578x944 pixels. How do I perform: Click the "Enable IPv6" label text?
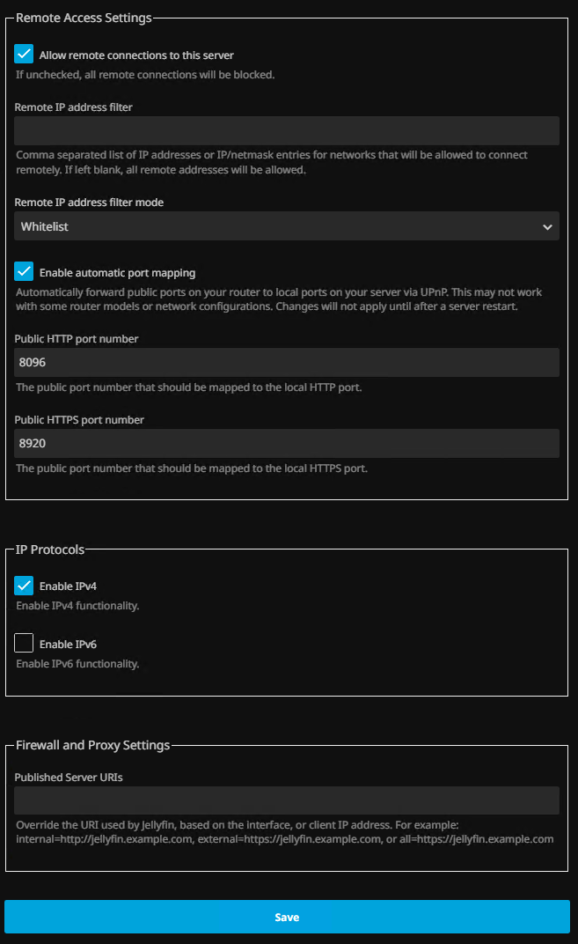tap(68, 645)
